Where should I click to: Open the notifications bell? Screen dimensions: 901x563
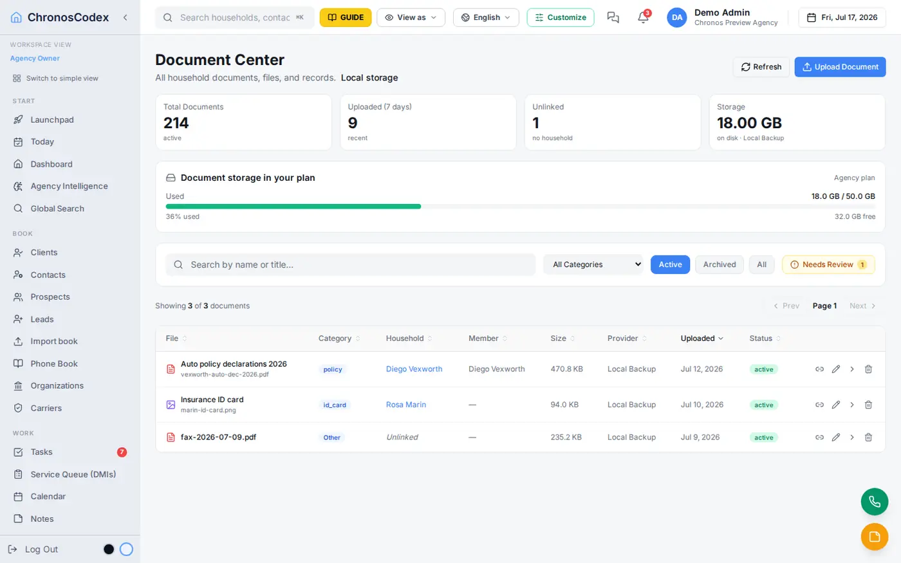(643, 17)
